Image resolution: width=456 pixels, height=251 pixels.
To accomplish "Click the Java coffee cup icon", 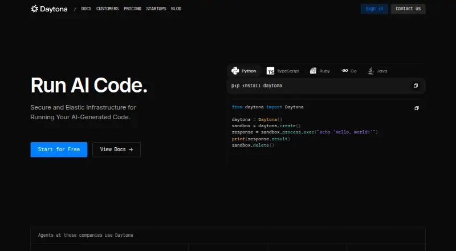I will click(370, 71).
